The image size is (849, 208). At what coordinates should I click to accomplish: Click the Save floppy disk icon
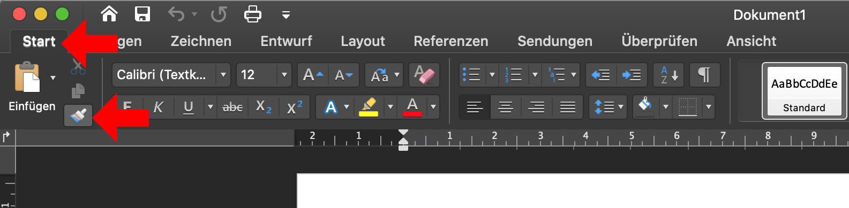click(x=142, y=14)
